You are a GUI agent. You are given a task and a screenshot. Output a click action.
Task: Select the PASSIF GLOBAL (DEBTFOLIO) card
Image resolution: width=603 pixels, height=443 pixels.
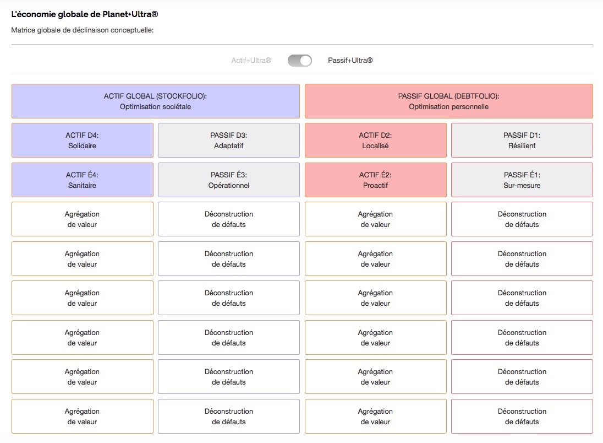coord(449,101)
